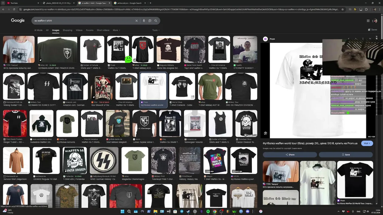Switch to the Videos tab
383x215 pixels.
(79, 30)
